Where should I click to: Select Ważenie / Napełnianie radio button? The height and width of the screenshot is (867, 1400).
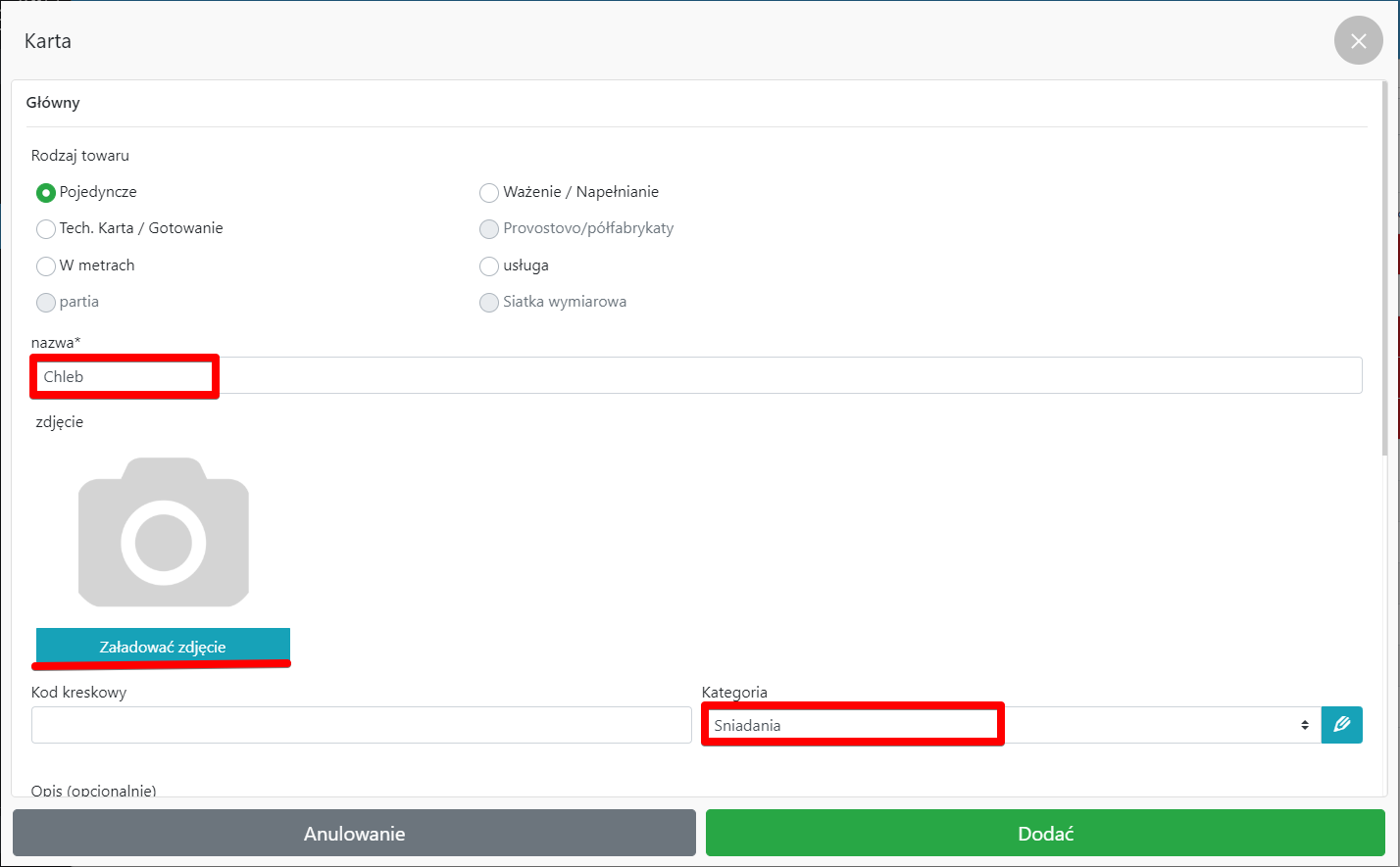[489, 193]
